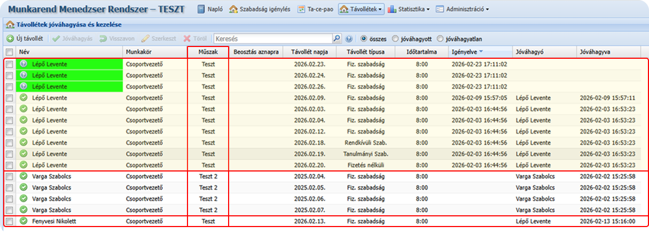Click the help question mark icon
The image size is (649, 234).
tap(349, 38)
